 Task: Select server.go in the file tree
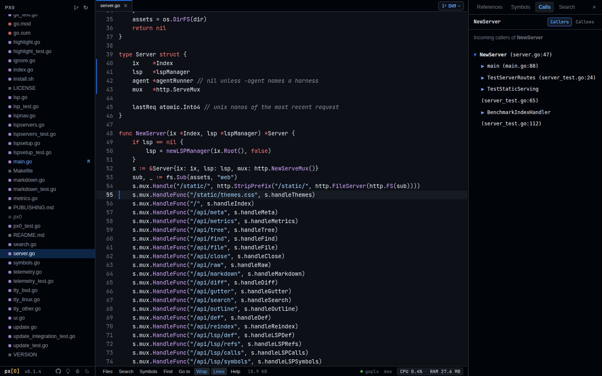pos(47,254)
